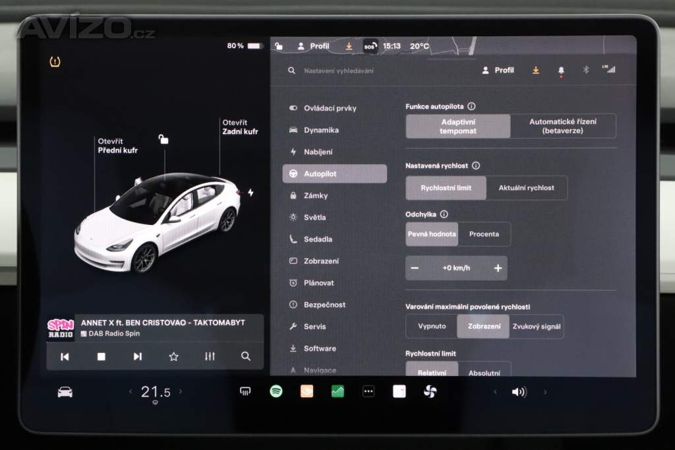Click the Bluetooth icon
Image resolution: width=675 pixels, height=450 pixels.
click(585, 70)
